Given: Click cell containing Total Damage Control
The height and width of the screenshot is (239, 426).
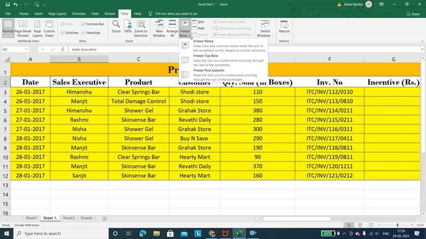Looking at the screenshot, I should coord(138,102).
